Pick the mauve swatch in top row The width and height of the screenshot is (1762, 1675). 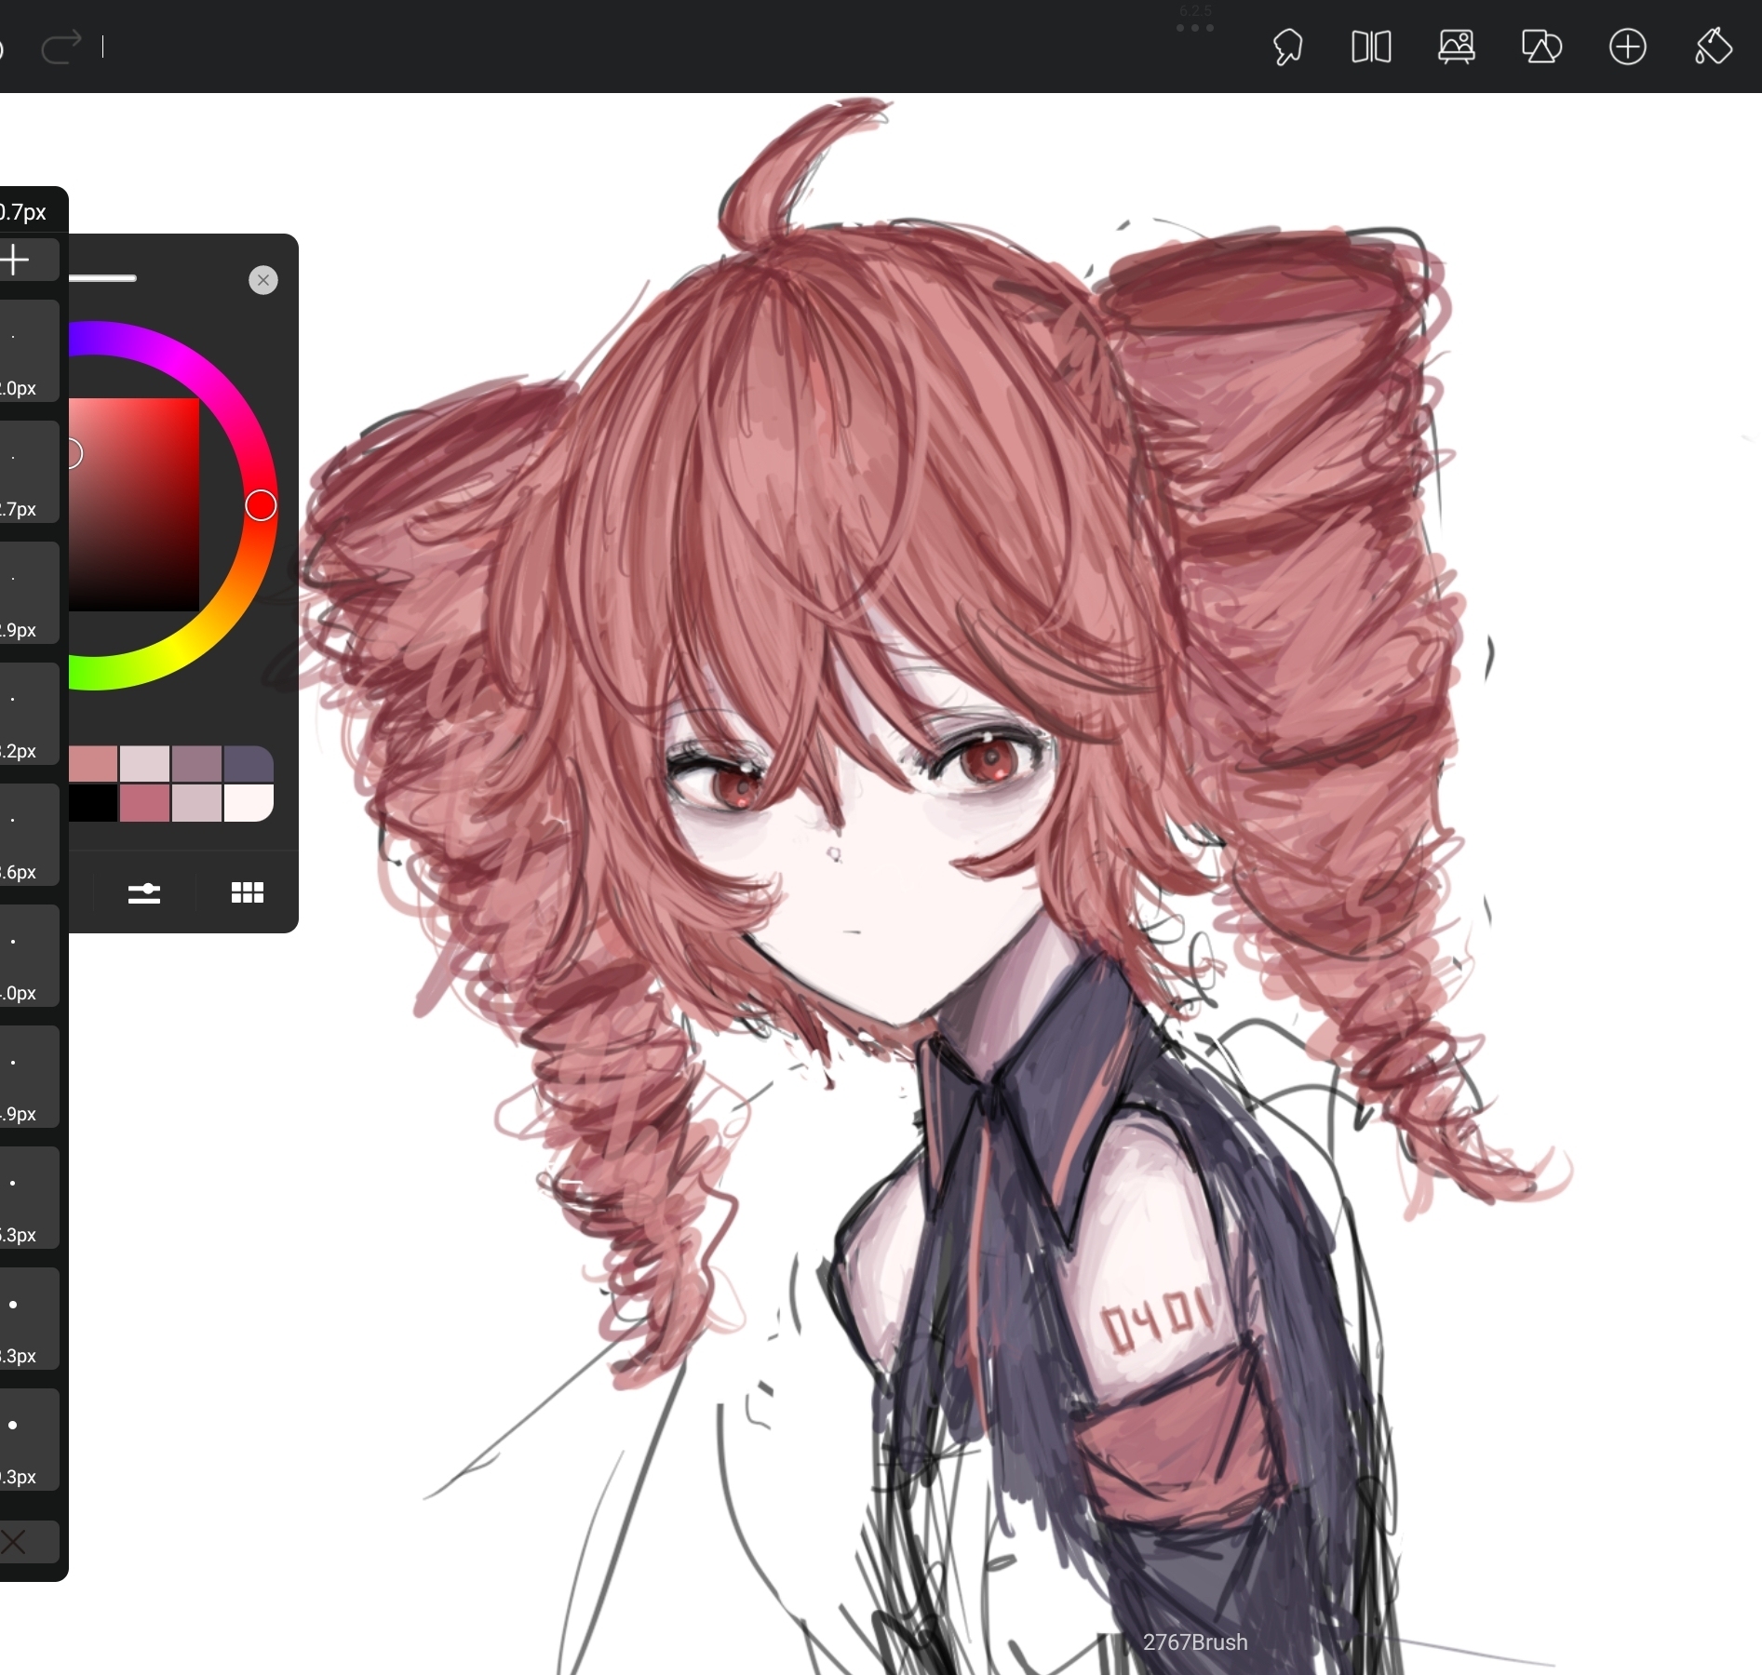pyautogui.click(x=196, y=764)
